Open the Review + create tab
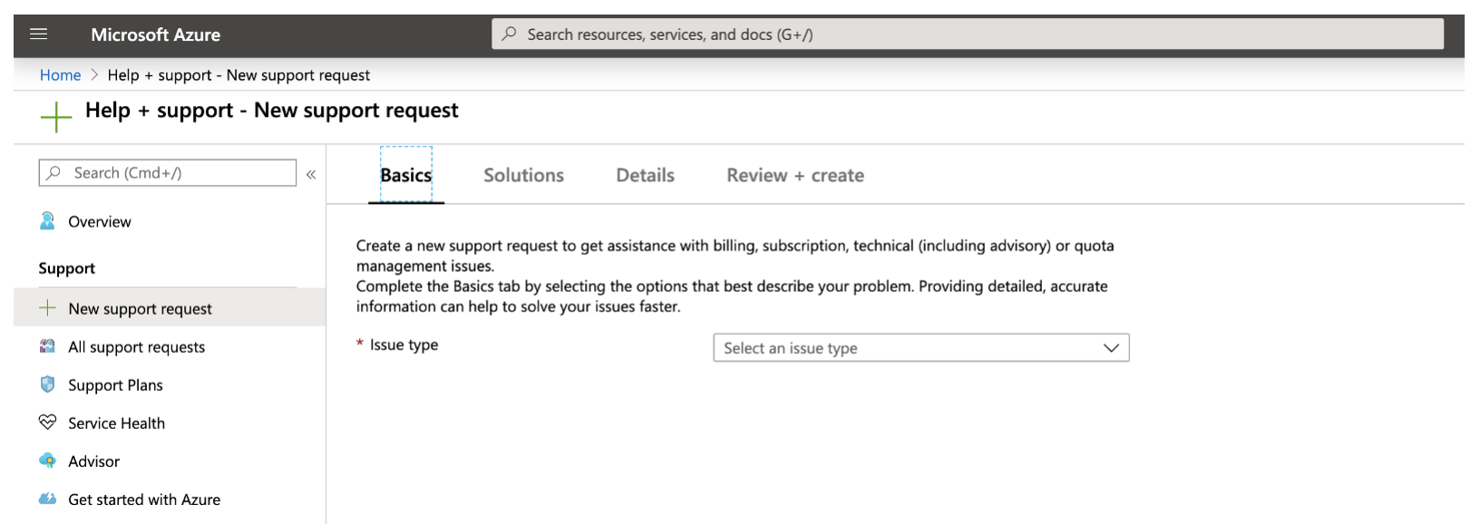This screenshot has height=524, width=1480. (794, 176)
